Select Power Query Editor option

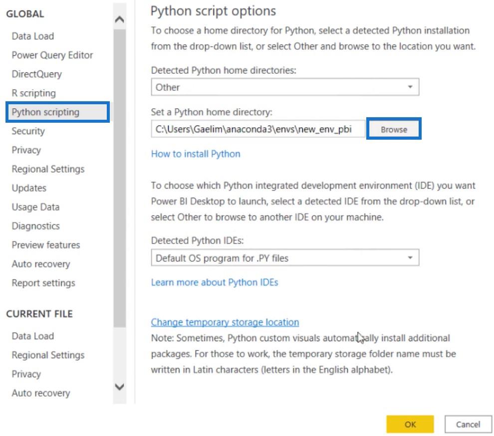(52, 55)
